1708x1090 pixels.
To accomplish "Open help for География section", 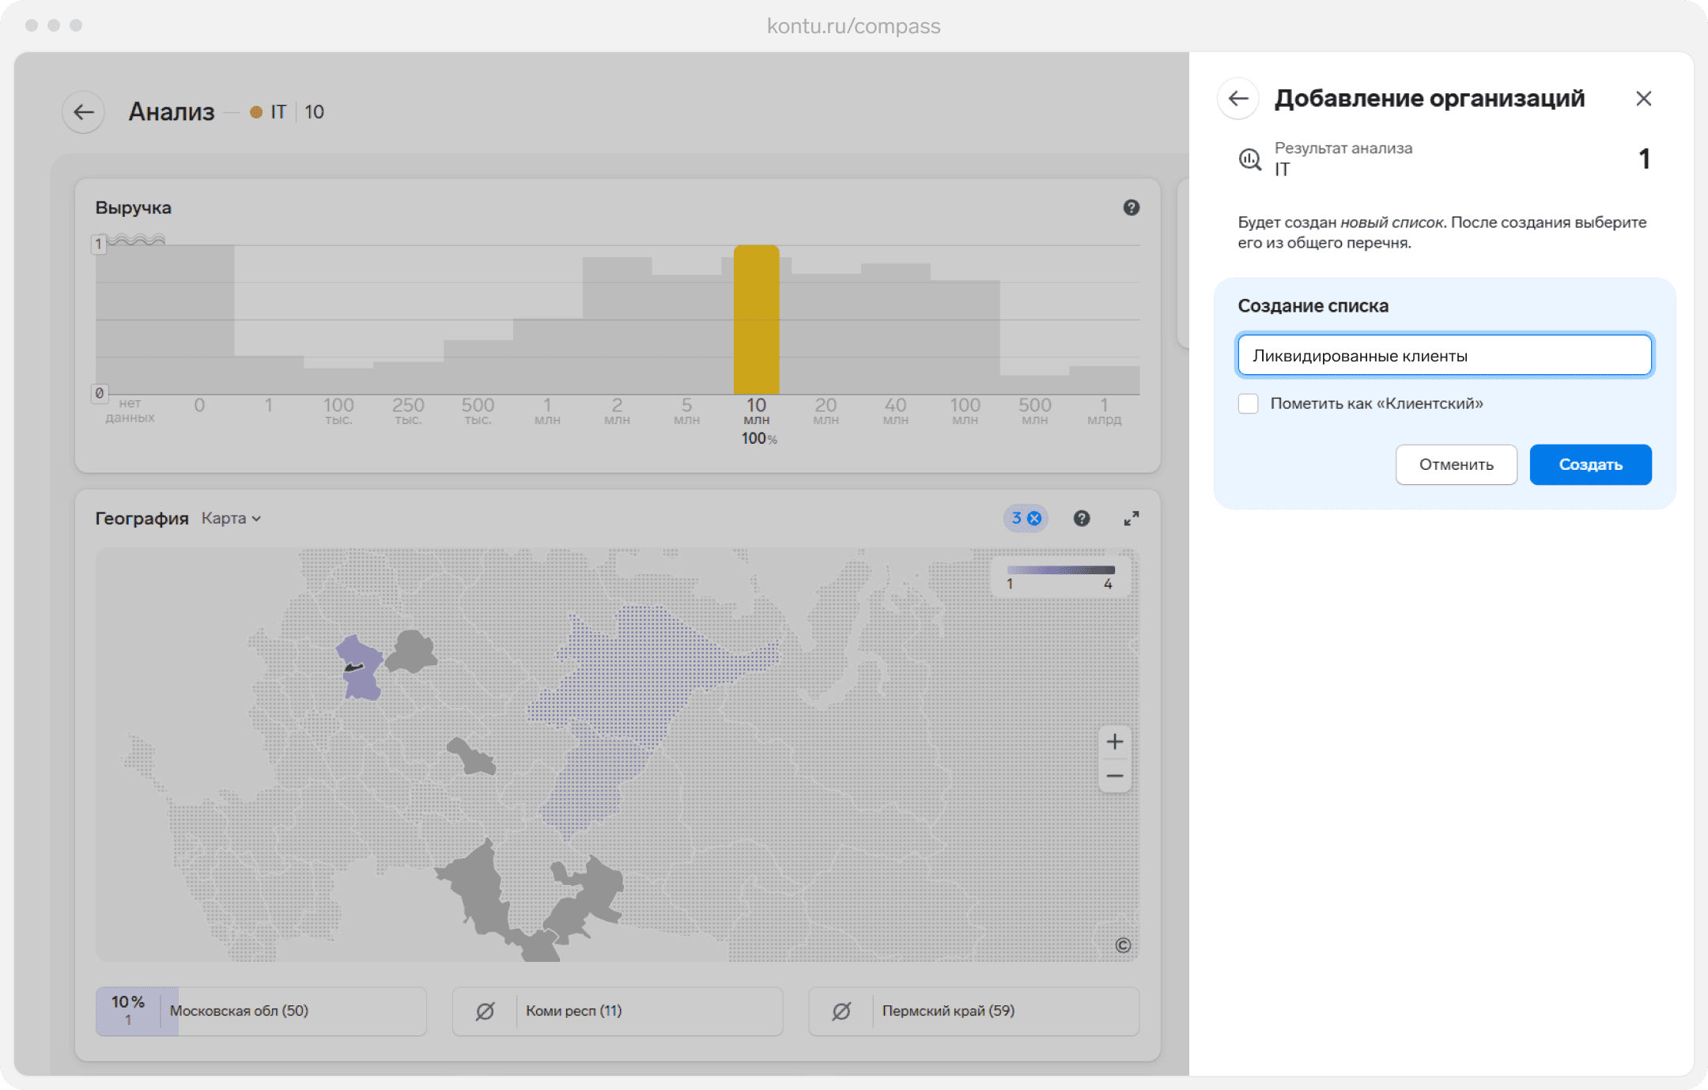I will click(1082, 518).
